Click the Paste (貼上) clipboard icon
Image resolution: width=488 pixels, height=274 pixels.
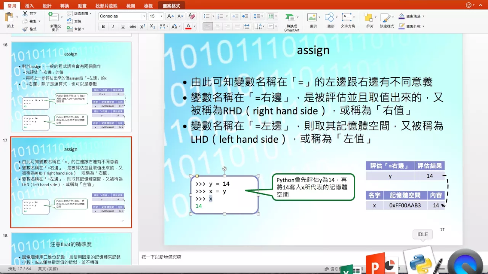pyautogui.click(x=9, y=18)
